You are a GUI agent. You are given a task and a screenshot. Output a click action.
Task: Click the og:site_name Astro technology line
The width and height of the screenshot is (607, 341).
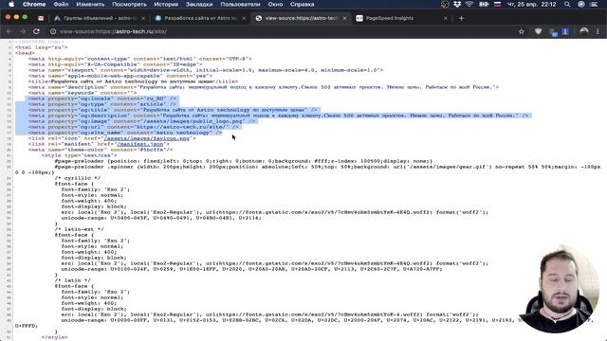click(125, 133)
